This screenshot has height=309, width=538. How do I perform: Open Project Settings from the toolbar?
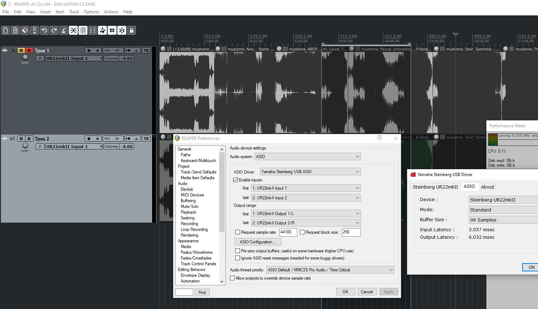coord(34,30)
